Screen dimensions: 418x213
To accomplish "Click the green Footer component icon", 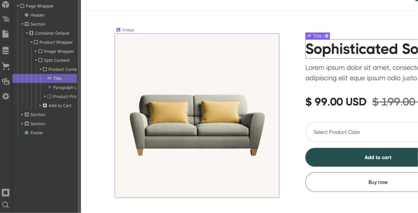I will tap(26, 133).
